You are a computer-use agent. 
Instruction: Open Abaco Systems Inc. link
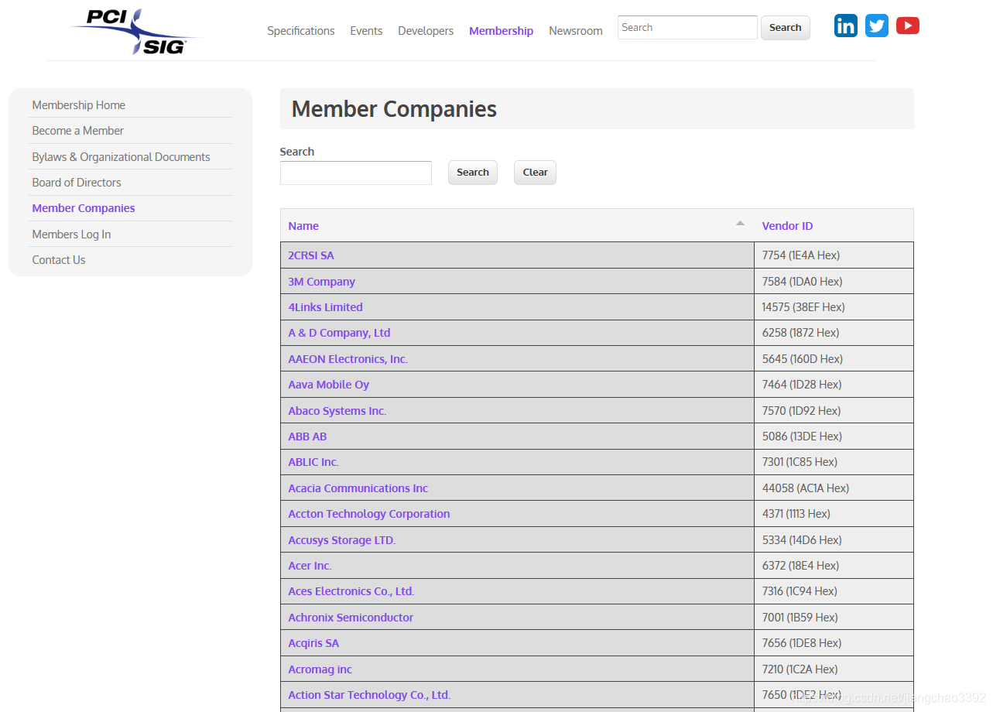tap(337, 411)
